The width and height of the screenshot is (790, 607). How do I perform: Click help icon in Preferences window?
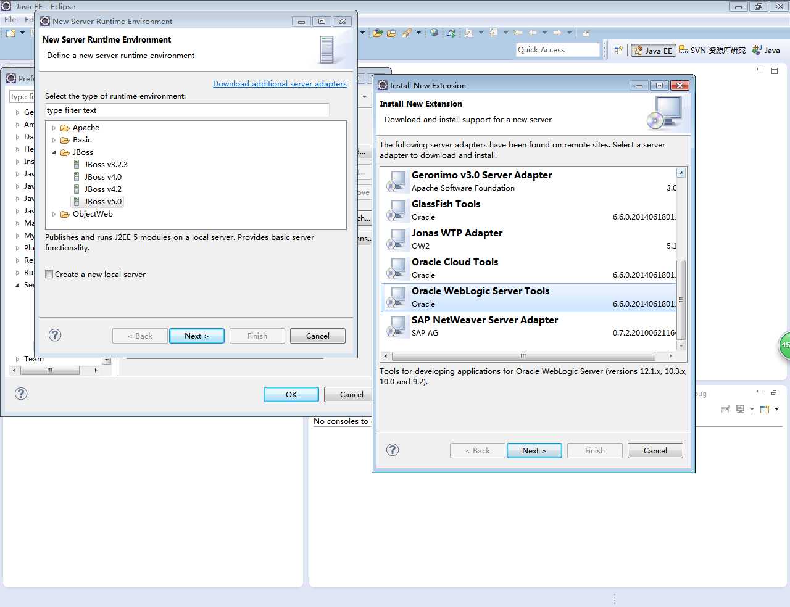(x=21, y=394)
